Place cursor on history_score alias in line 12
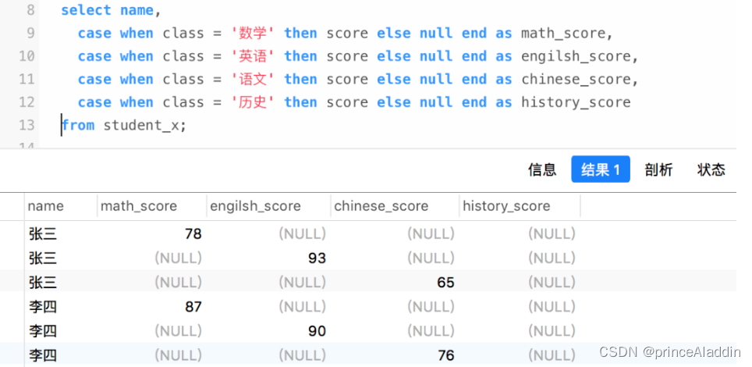 click(576, 102)
